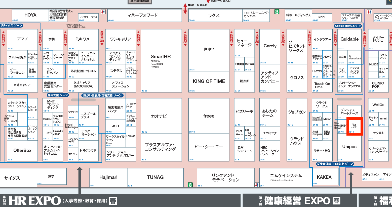Open the クロノス booth
This screenshot has height=207, width=392.
pyautogui.click(x=297, y=78)
